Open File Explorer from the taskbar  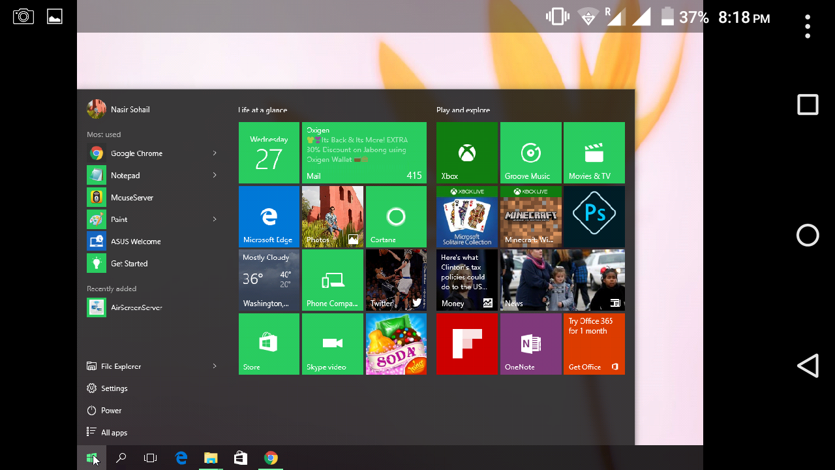[x=211, y=458]
